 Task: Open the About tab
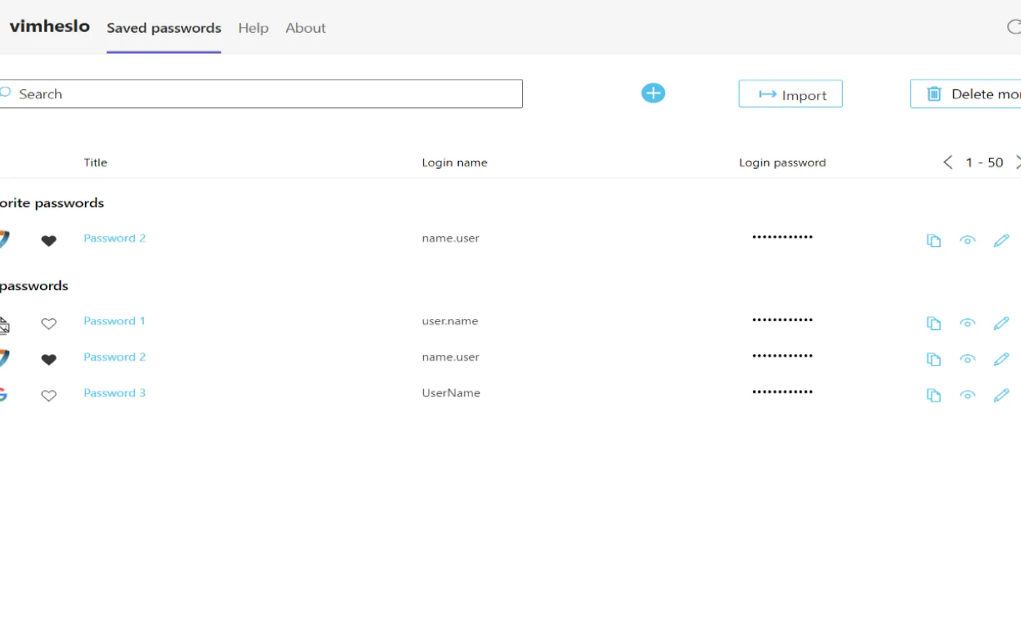click(x=305, y=28)
